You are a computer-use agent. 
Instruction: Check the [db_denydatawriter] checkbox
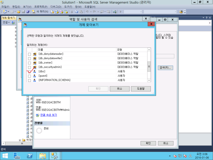[x=29, y=59]
